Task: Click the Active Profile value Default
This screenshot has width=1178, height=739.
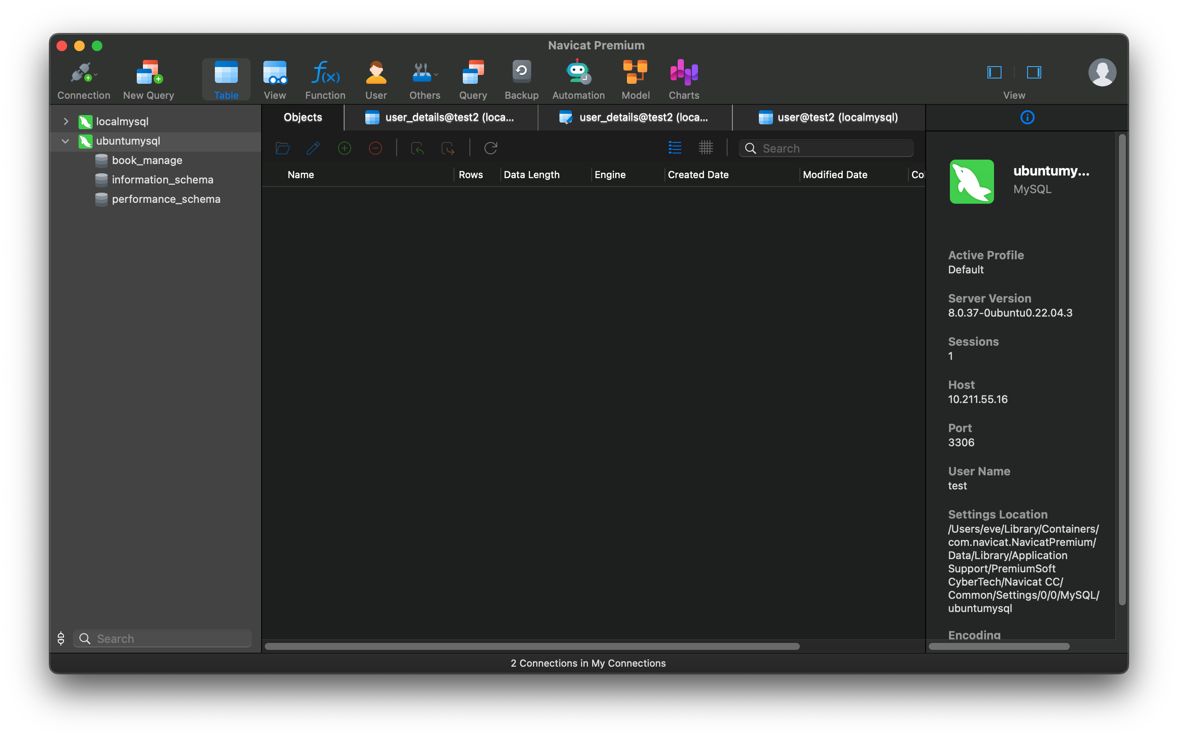Action: 965,269
